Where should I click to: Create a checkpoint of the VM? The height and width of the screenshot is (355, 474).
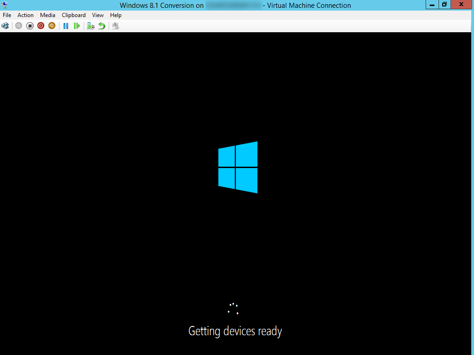coord(91,26)
